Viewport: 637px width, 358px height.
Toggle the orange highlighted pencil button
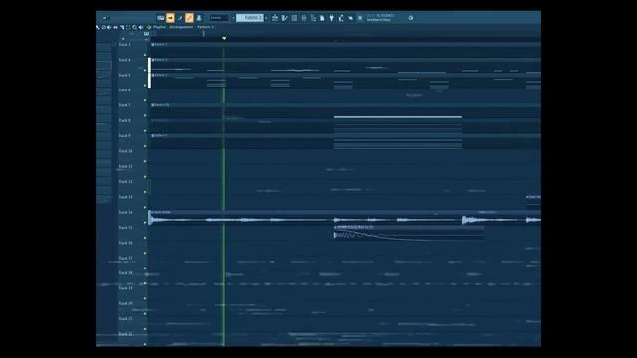click(x=189, y=18)
